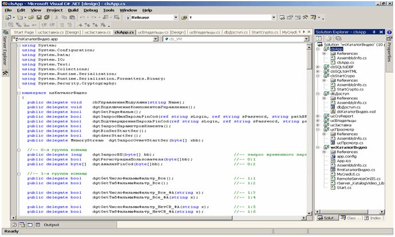Click the Uncomment Selection icon

pos(69,25)
